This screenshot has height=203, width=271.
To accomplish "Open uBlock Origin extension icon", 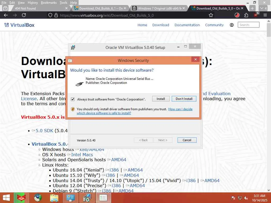I will 256,15.
